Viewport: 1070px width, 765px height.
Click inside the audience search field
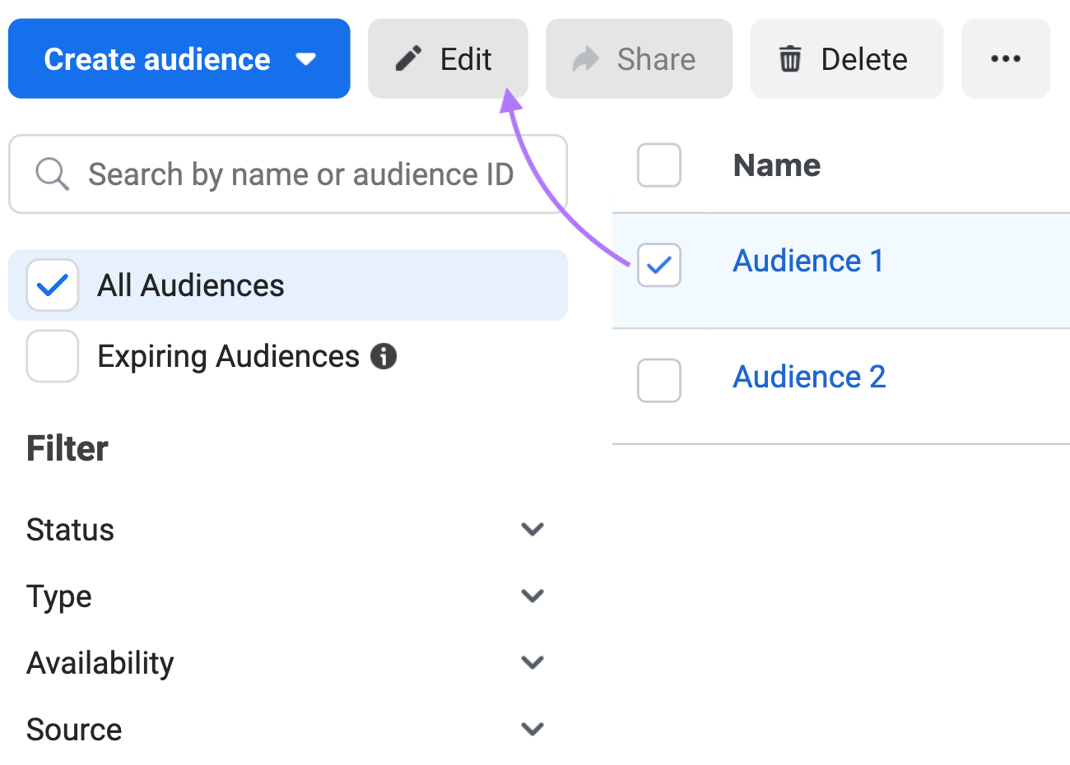pos(288,174)
